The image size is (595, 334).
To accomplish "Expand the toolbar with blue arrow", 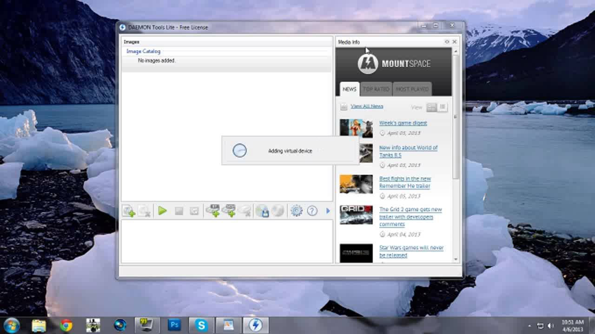I will pyautogui.click(x=328, y=211).
